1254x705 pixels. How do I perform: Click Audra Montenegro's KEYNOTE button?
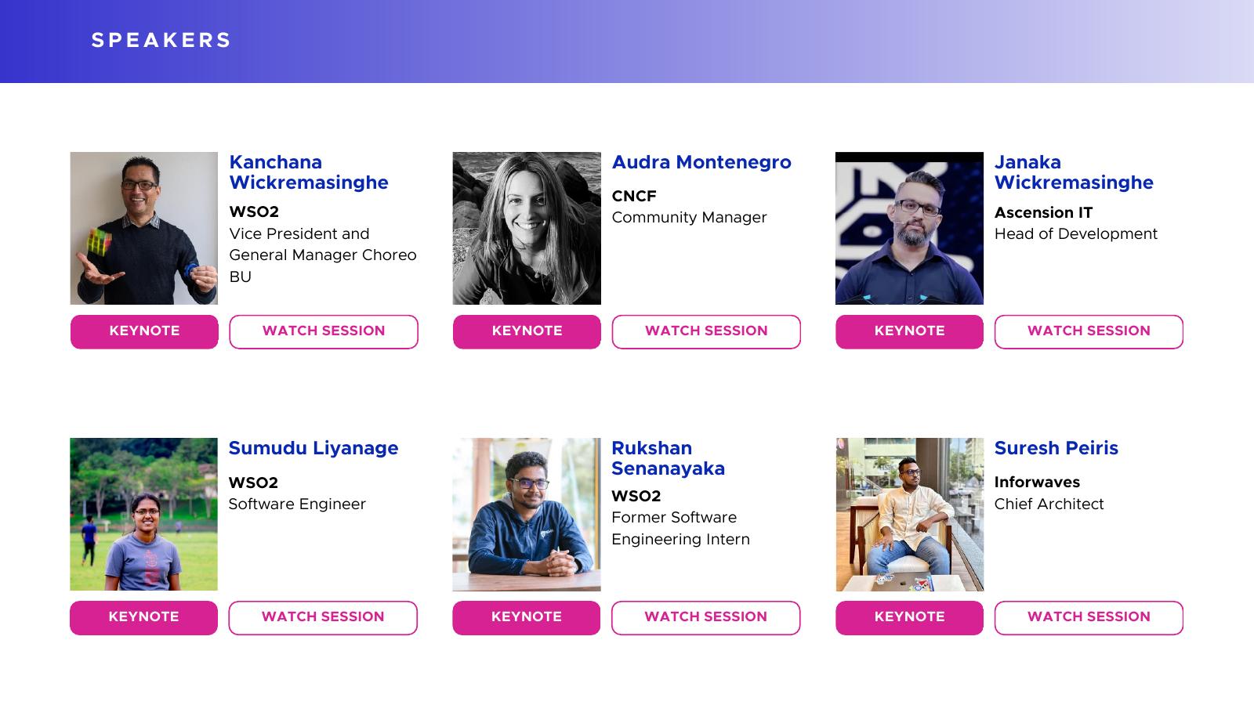(x=527, y=331)
